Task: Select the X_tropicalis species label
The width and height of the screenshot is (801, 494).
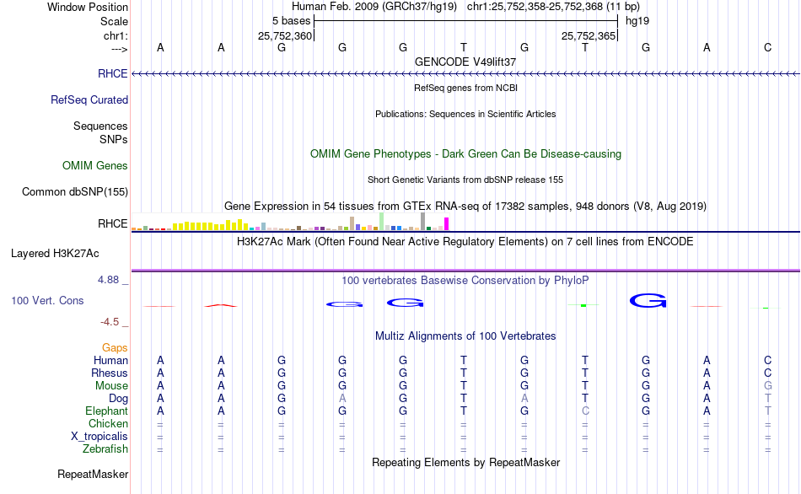Action: coord(99,437)
